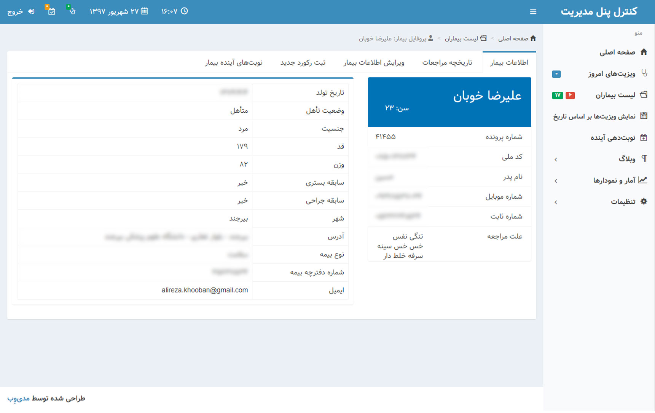Click the gear icon for تنظیمات

tap(644, 201)
